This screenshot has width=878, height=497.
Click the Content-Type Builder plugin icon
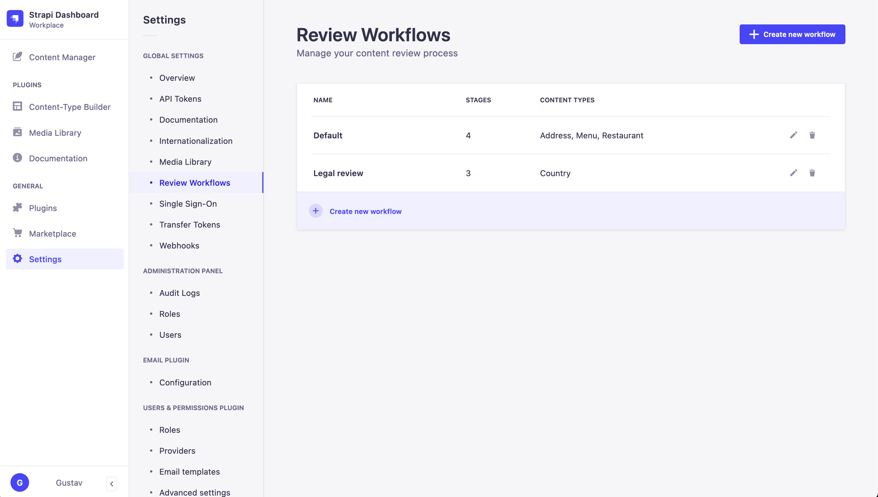pyautogui.click(x=18, y=107)
